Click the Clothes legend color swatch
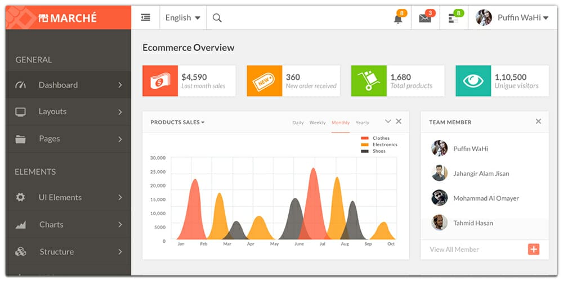The height and width of the screenshot is (281, 563). point(364,138)
